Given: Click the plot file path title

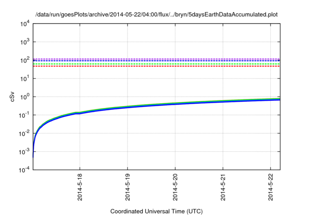Looking at the screenshot, I should (156, 14).
